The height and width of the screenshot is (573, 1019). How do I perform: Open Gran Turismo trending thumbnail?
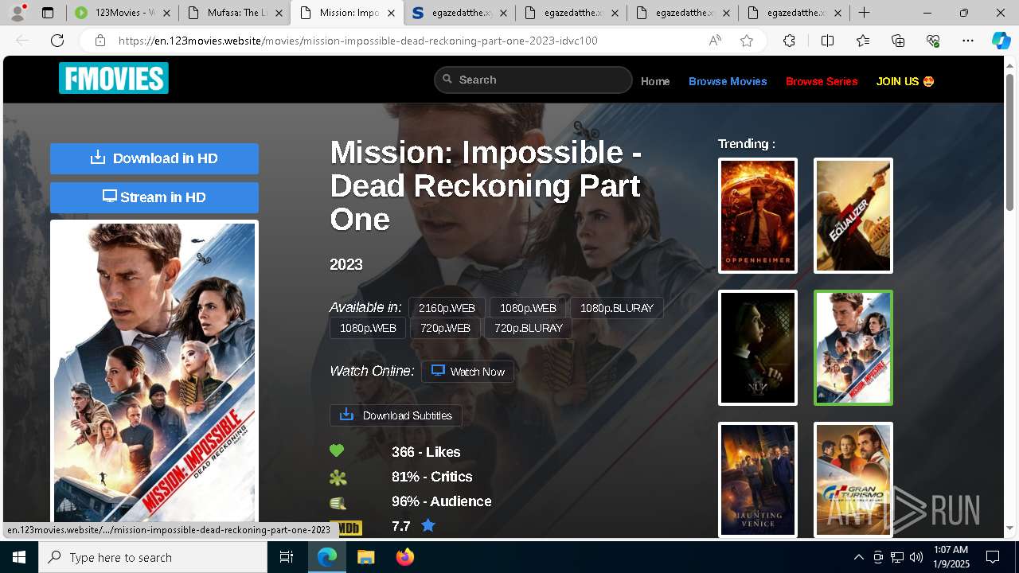click(853, 480)
